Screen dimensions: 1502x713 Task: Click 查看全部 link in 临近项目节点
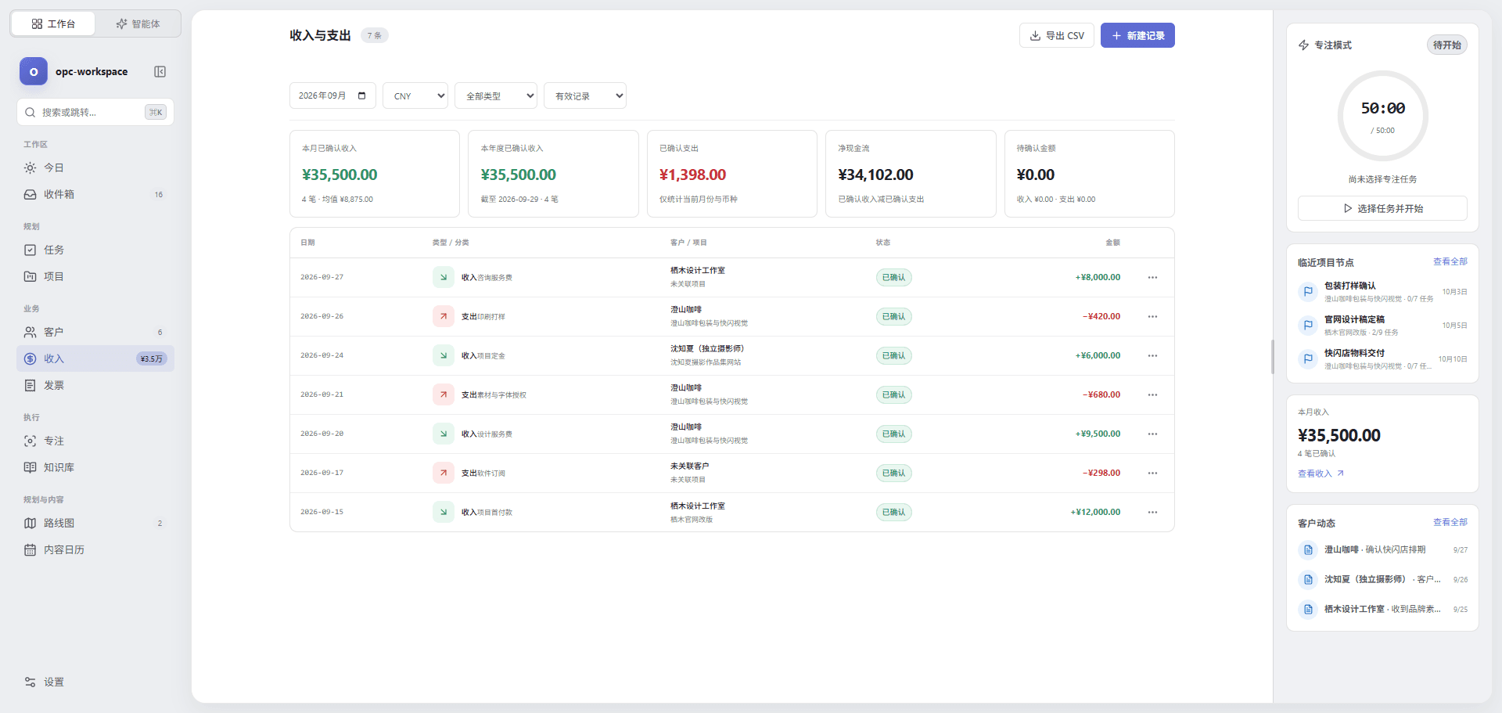coord(1450,261)
